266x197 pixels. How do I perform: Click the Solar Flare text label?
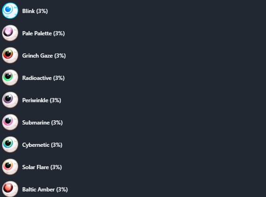(36, 167)
